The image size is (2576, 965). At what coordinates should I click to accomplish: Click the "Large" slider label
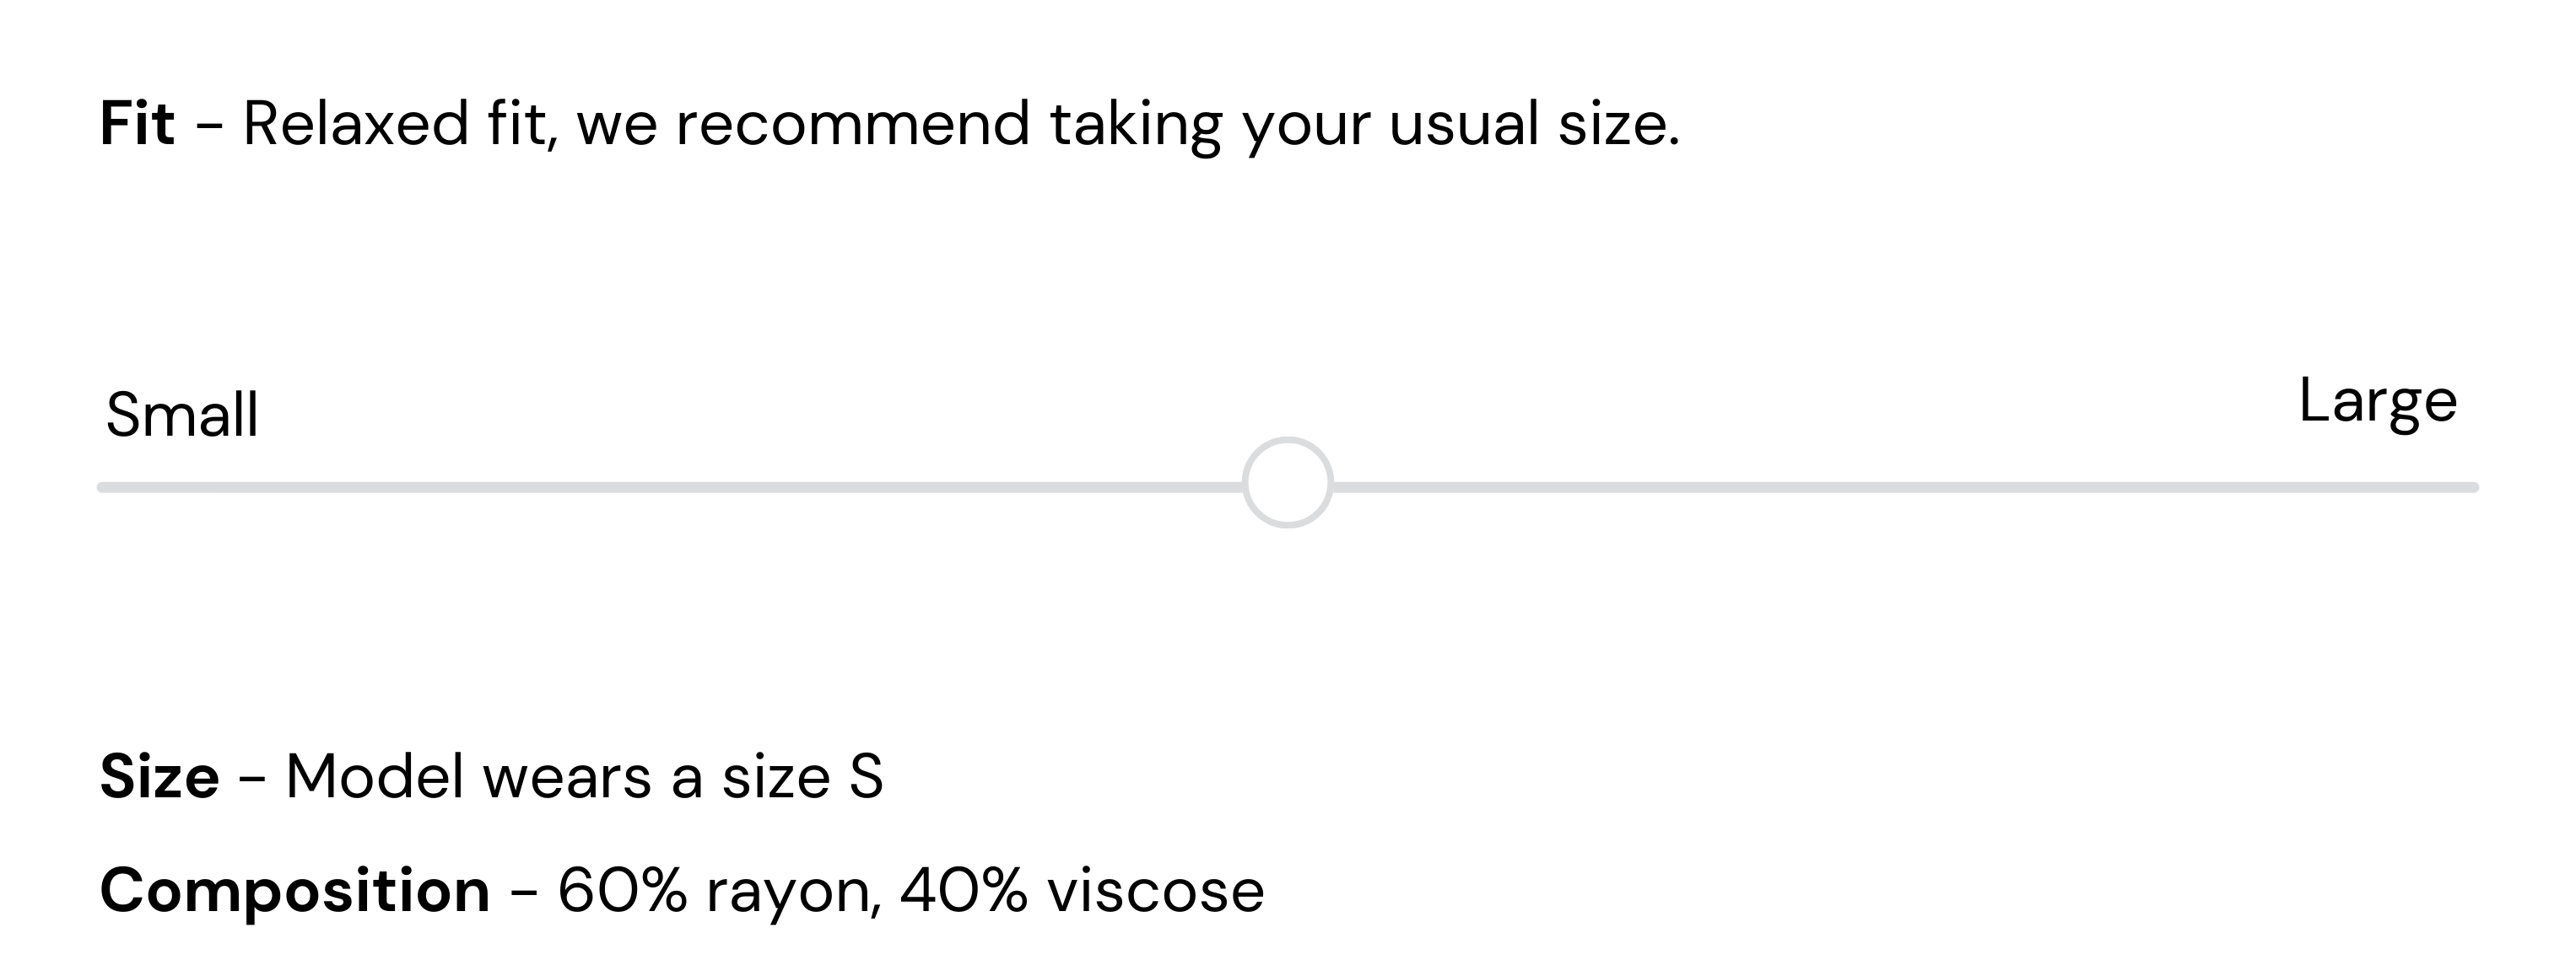(x=2377, y=400)
